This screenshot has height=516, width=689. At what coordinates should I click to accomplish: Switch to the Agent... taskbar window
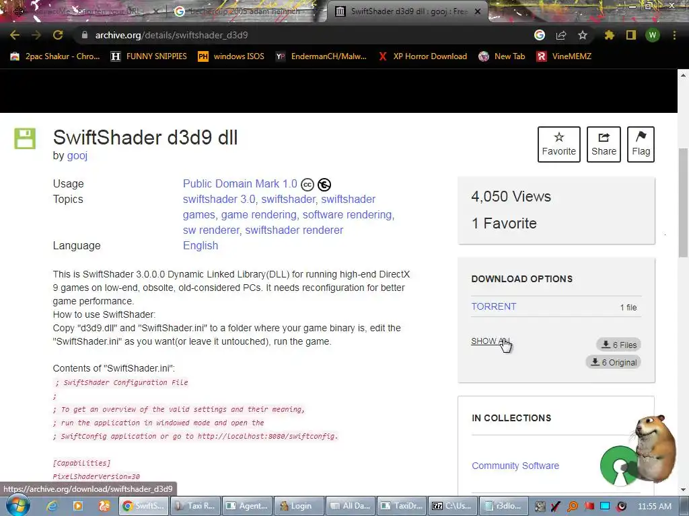[x=246, y=506]
